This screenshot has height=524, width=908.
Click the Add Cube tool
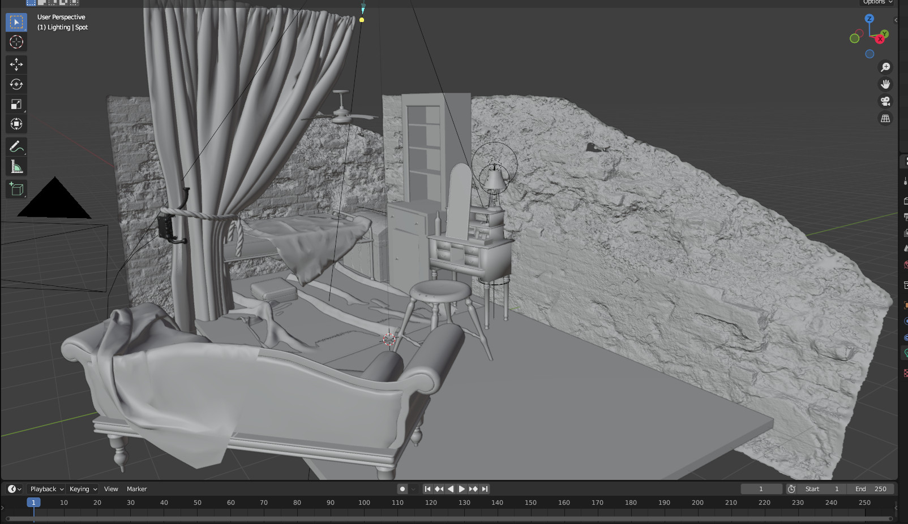coord(16,189)
